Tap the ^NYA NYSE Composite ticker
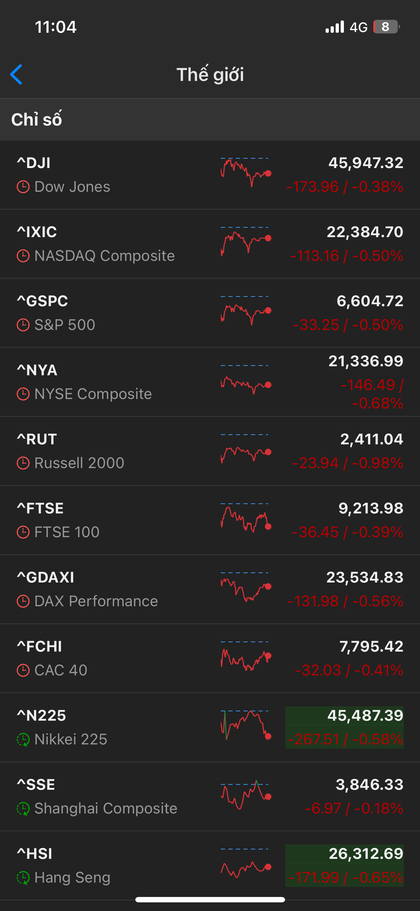 coord(37,370)
